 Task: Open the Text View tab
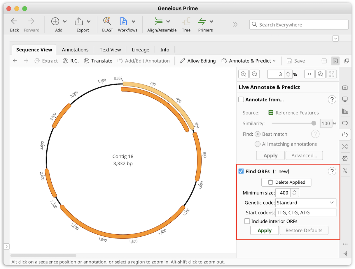tap(110, 50)
